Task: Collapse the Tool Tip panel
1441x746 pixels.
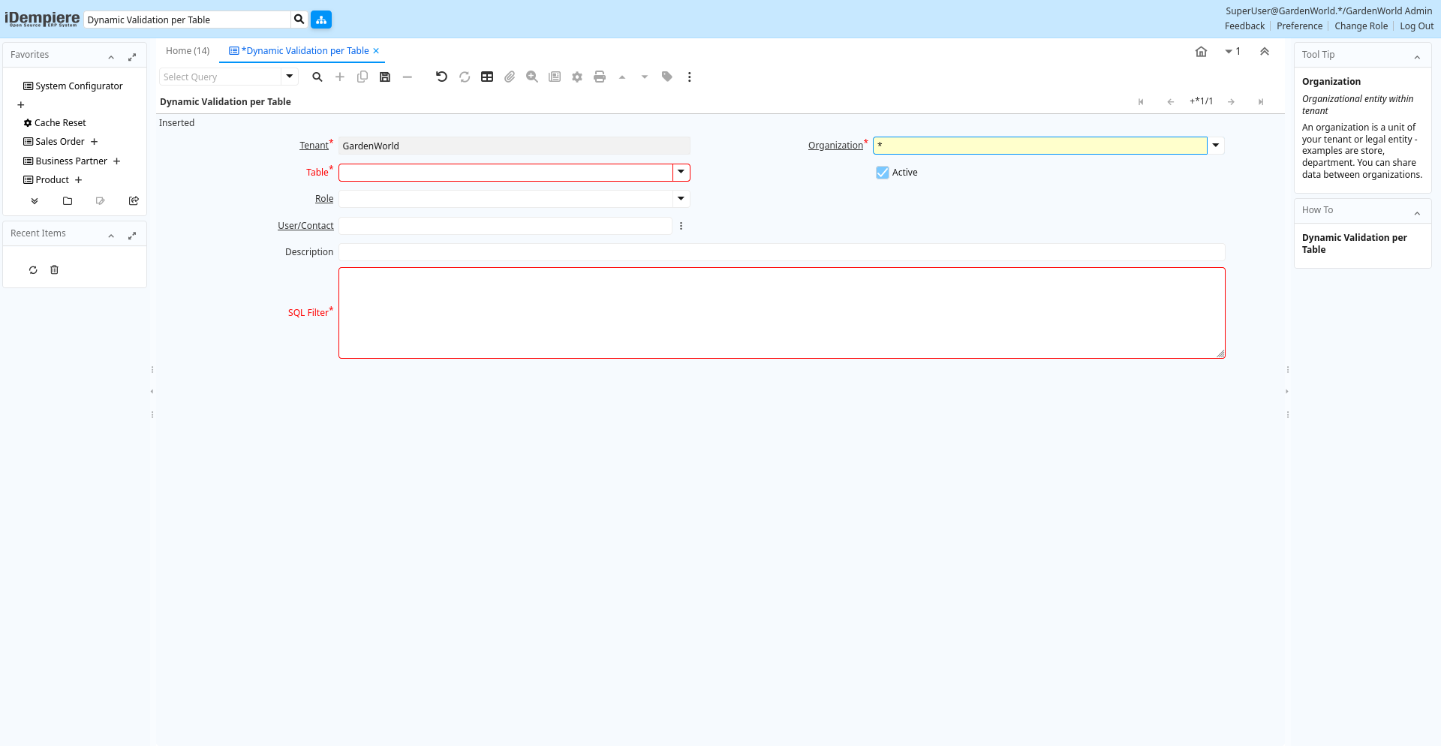Action: (1417, 56)
